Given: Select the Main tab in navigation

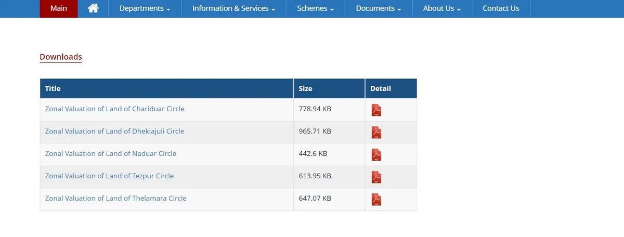Looking at the screenshot, I should coord(59,8).
